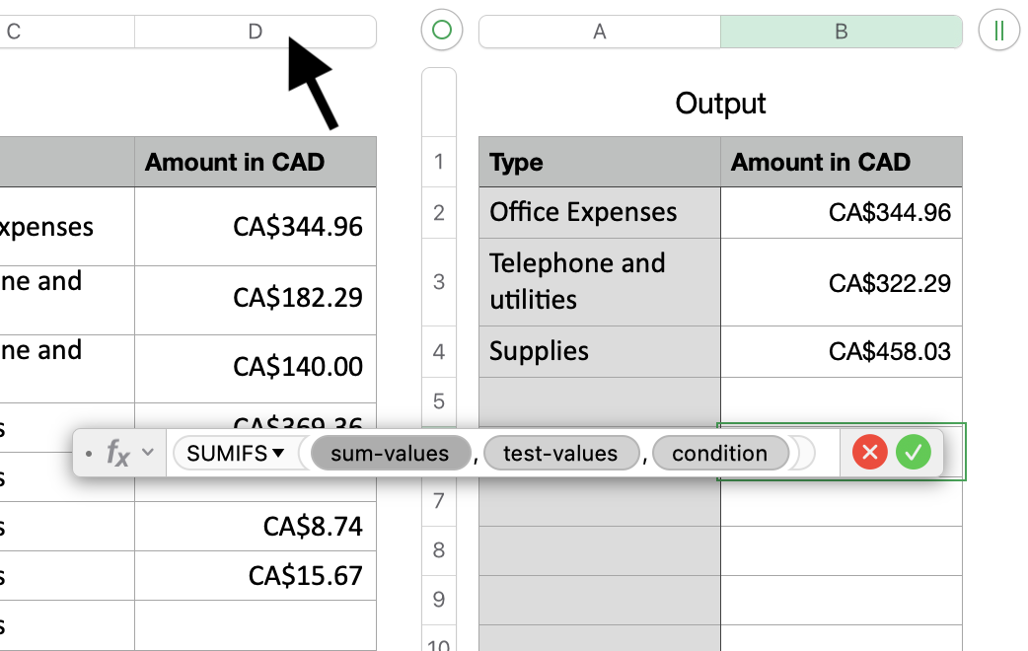Open the SUMIFS function dropdown arrow
This screenshot has height=651, width=1028.
coord(279,454)
